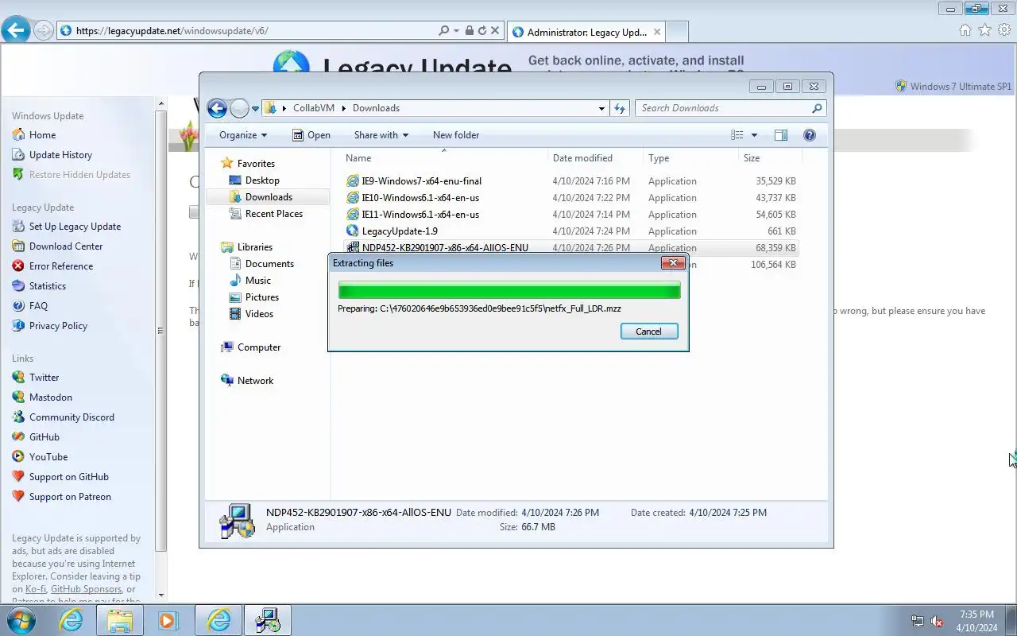Open IE Tools gear icon
Viewport: 1017px width, 636px height.
[1004, 30]
